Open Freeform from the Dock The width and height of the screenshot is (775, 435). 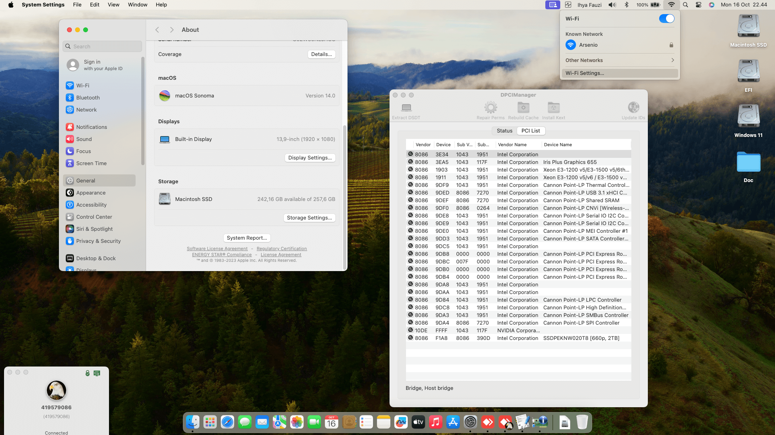point(401,422)
